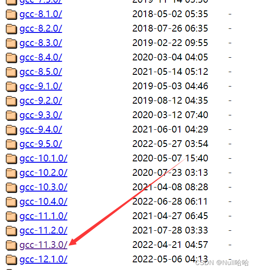Screen dimensions: 256x270
Task: Click the size dash in gcc-11.3.0 row
Action: (x=230, y=245)
